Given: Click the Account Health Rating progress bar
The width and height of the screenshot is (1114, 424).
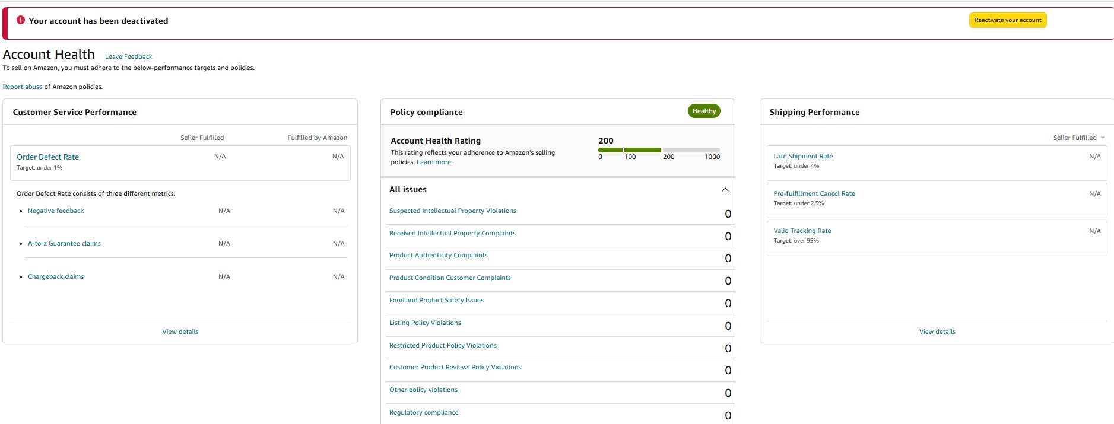Looking at the screenshot, I should click(659, 150).
